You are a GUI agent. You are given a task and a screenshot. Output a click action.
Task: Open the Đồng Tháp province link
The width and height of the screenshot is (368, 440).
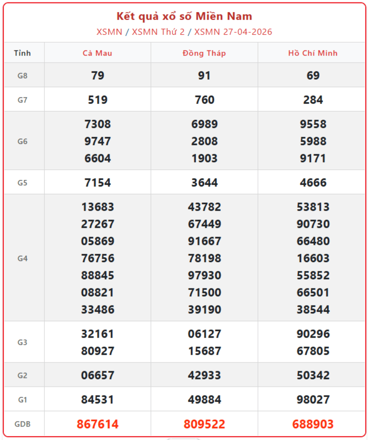204,53
